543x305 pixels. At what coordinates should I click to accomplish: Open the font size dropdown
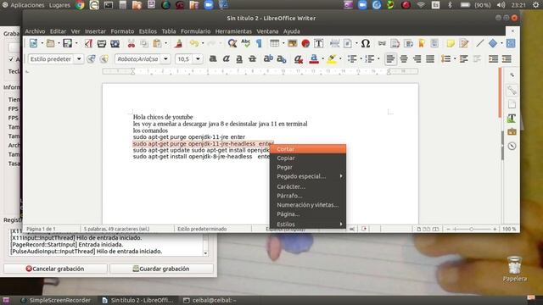198,59
